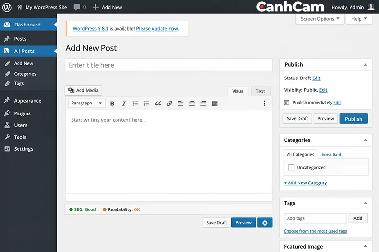
Task: Click the Add Media button
Action: tap(84, 90)
